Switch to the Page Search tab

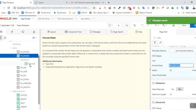(117, 32)
